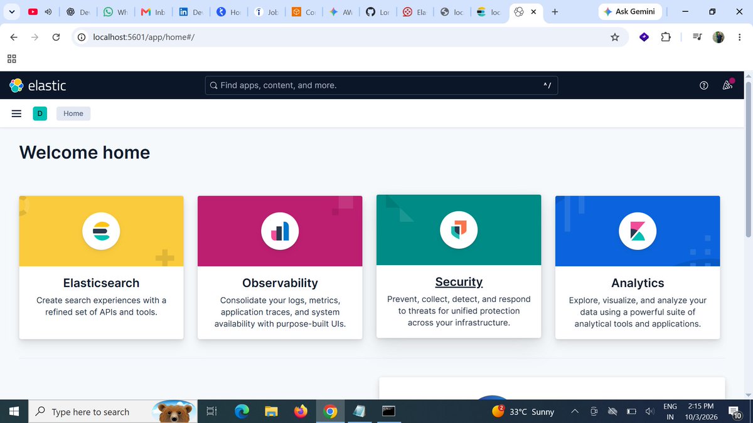
Task: Open the Observability solution link
Action: [x=280, y=283]
